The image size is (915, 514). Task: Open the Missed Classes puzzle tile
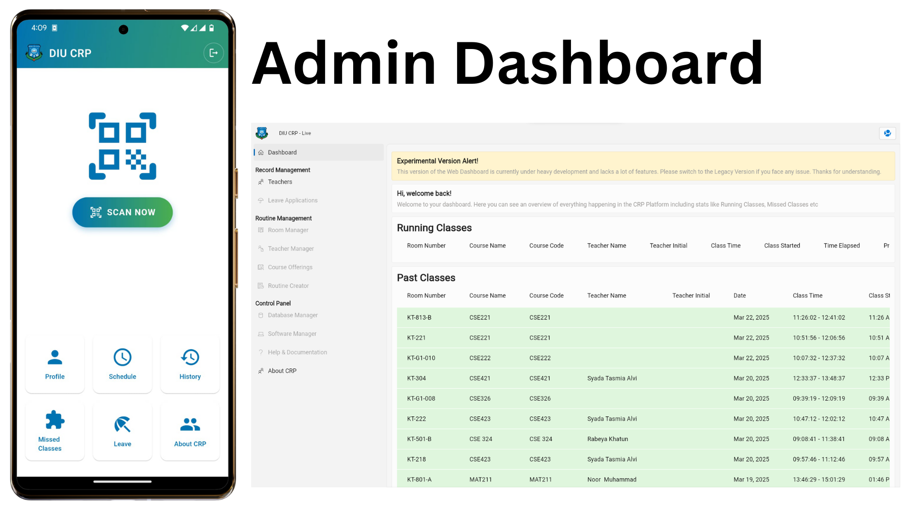pyautogui.click(x=55, y=431)
